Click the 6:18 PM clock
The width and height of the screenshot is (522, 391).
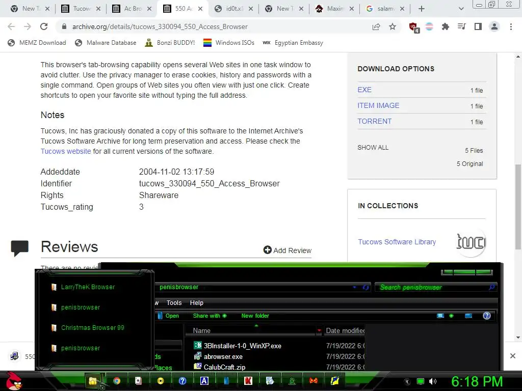point(477,381)
